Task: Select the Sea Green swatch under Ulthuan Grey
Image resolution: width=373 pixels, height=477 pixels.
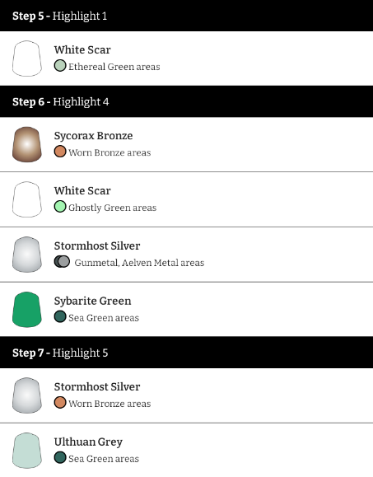Action: 60,457
